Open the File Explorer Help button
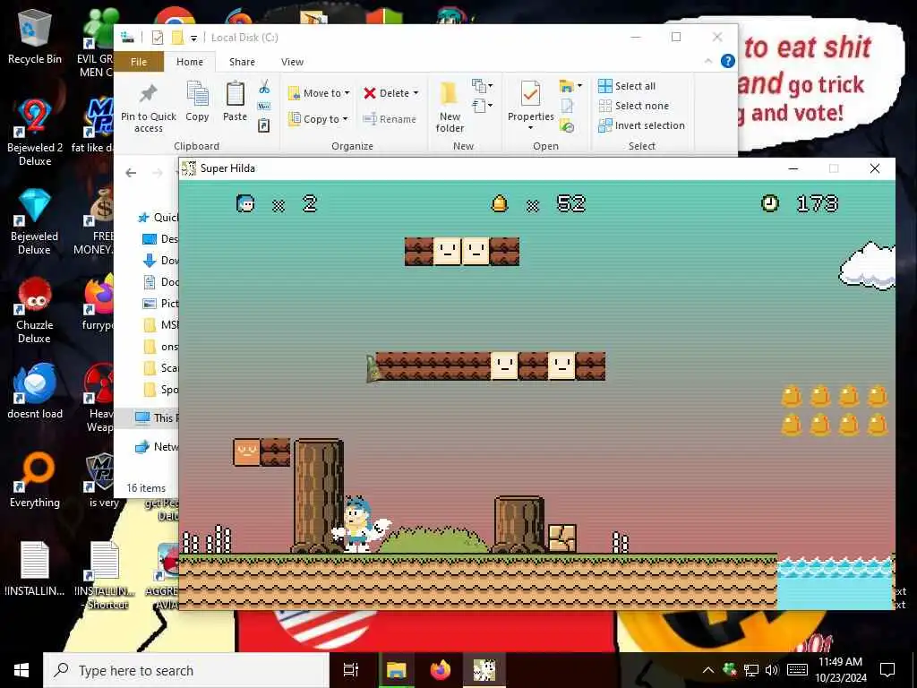The image size is (917, 688). coord(727,61)
